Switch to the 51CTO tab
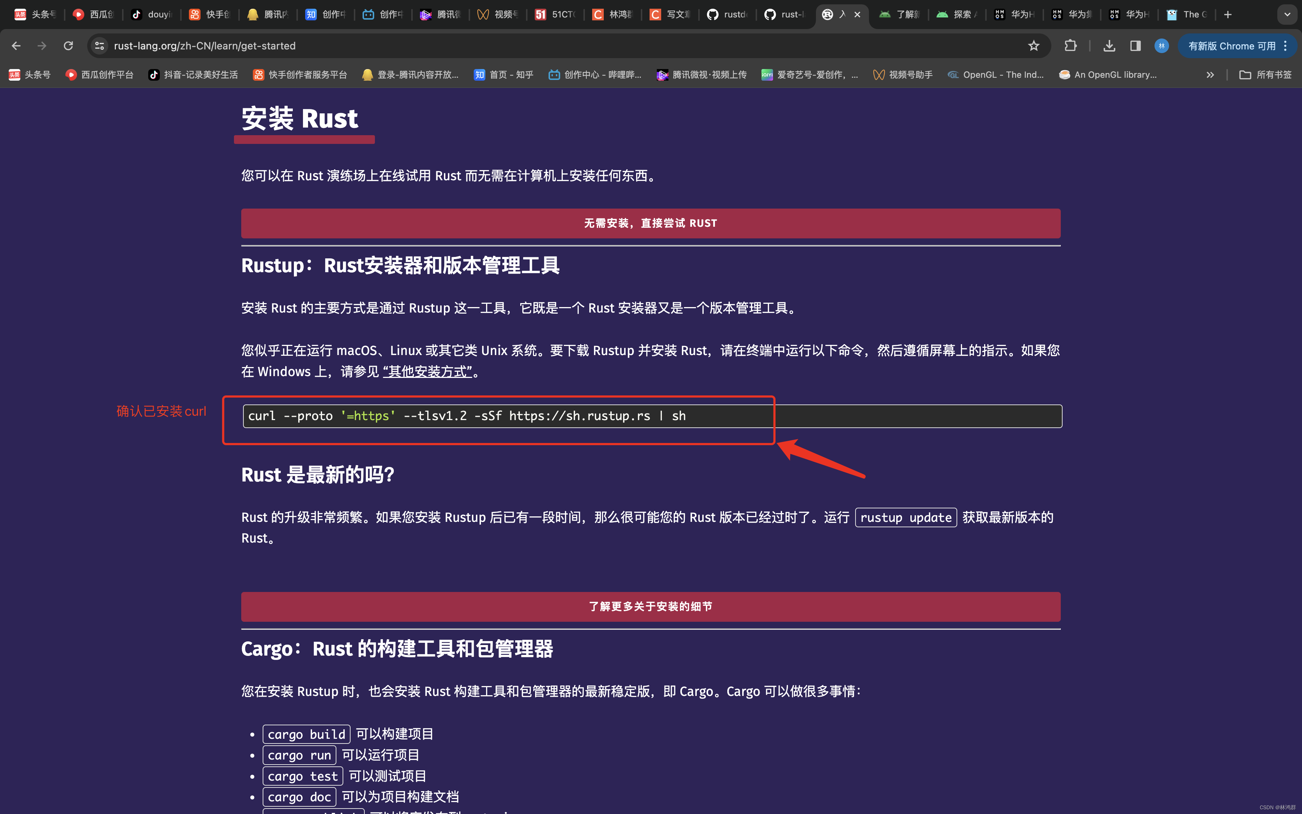The width and height of the screenshot is (1302, 814). coord(555,15)
